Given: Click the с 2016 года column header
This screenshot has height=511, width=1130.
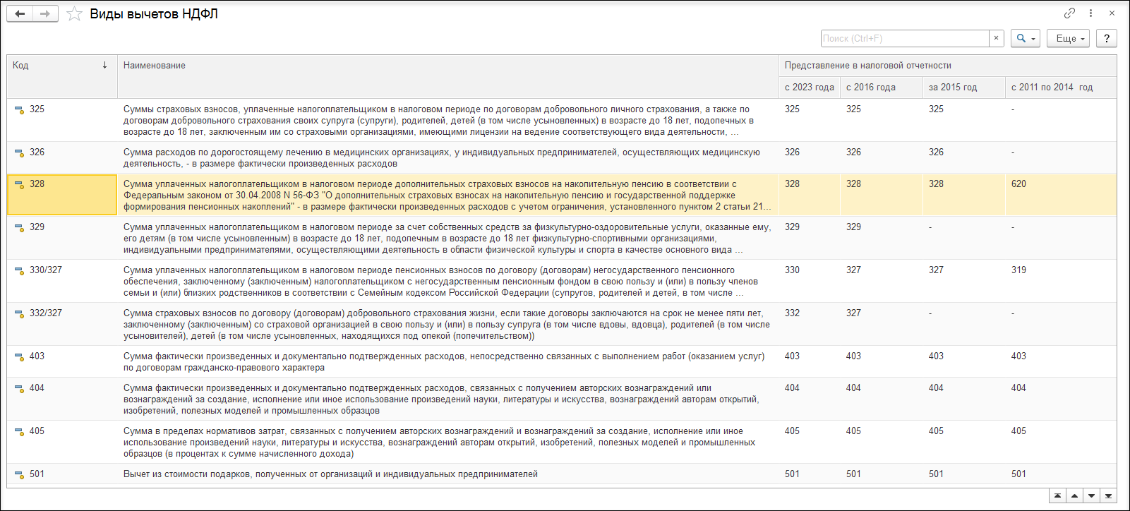Looking at the screenshot, I should (882, 88).
